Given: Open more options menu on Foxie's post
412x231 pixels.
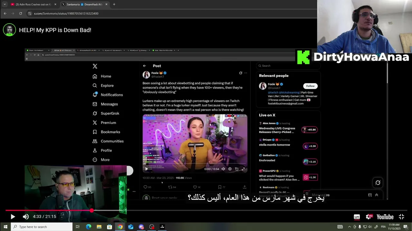Looking at the screenshot, I should coord(246,73).
